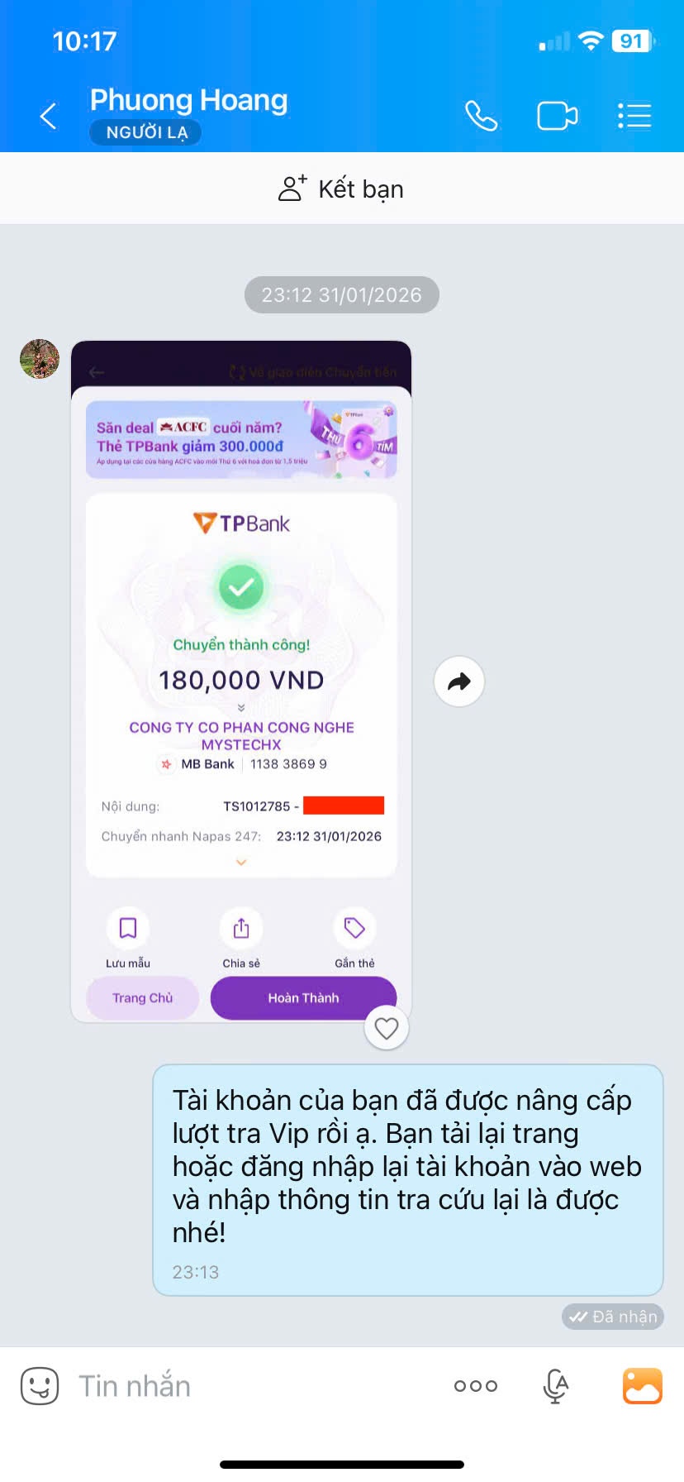This screenshot has height=1482, width=684.
Task: Tap the date stamp 23:12 31/01/2026
Action: 342,295
